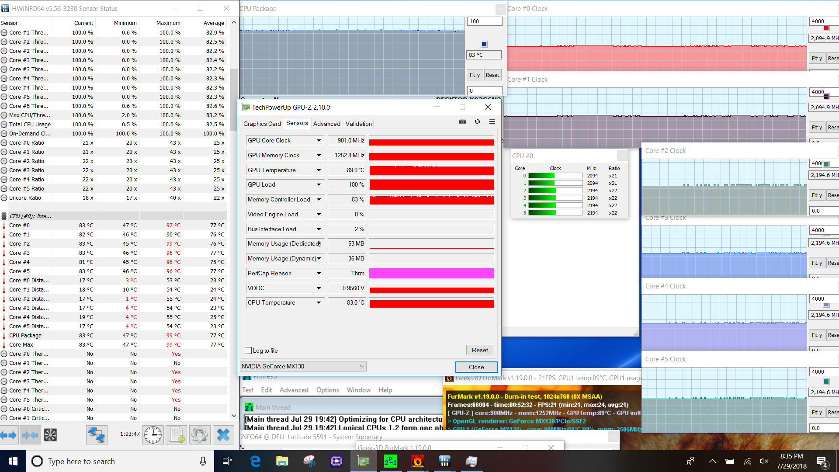Expand the PerfCap Reason dropdown arrow
Image resolution: width=839 pixels, height=472 pixels.
[319, 274]
